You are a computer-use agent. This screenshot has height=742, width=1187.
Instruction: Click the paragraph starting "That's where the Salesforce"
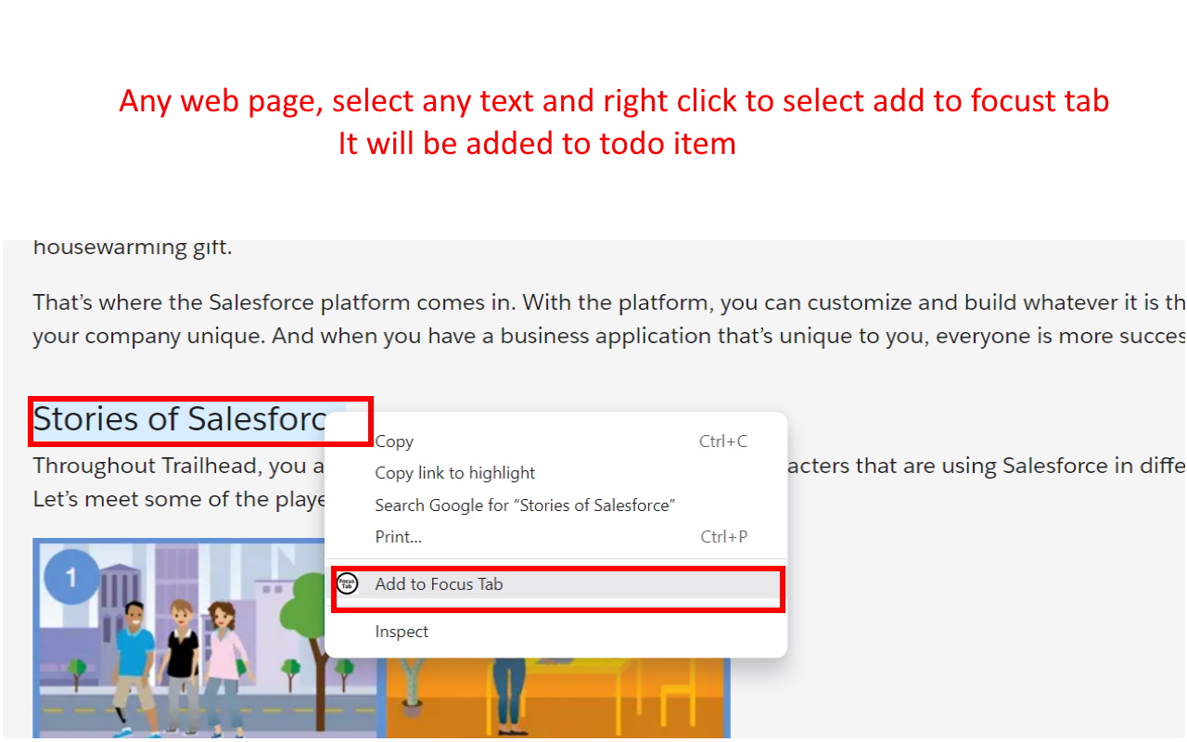608,319
